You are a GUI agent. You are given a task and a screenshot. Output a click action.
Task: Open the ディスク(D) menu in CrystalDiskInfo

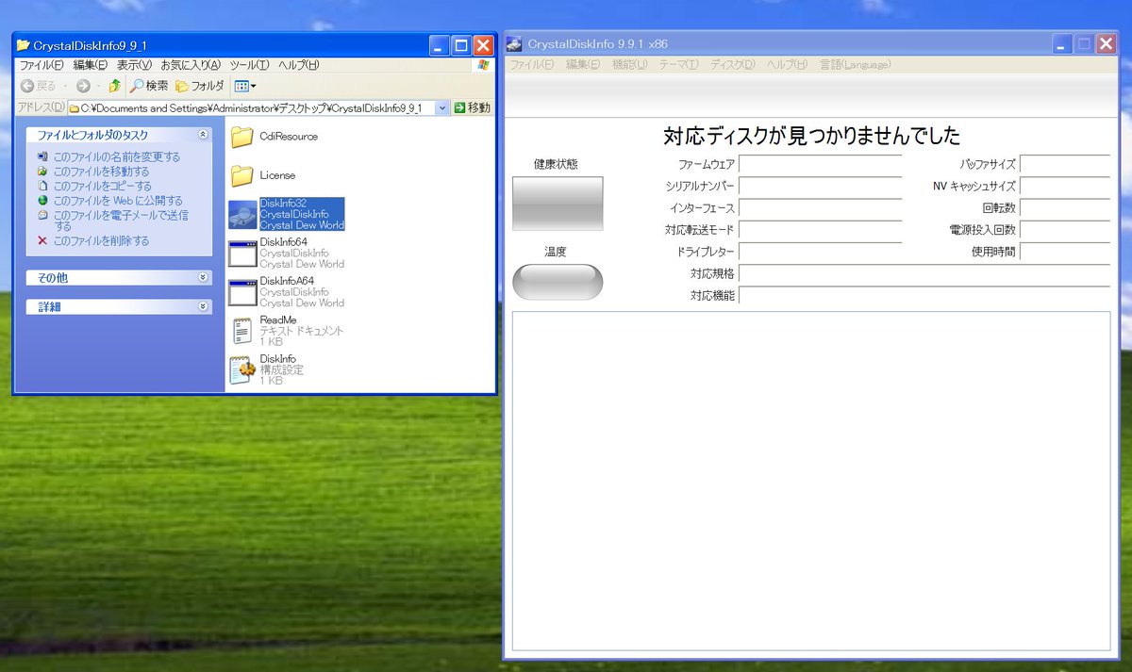[x=733, y=65]
